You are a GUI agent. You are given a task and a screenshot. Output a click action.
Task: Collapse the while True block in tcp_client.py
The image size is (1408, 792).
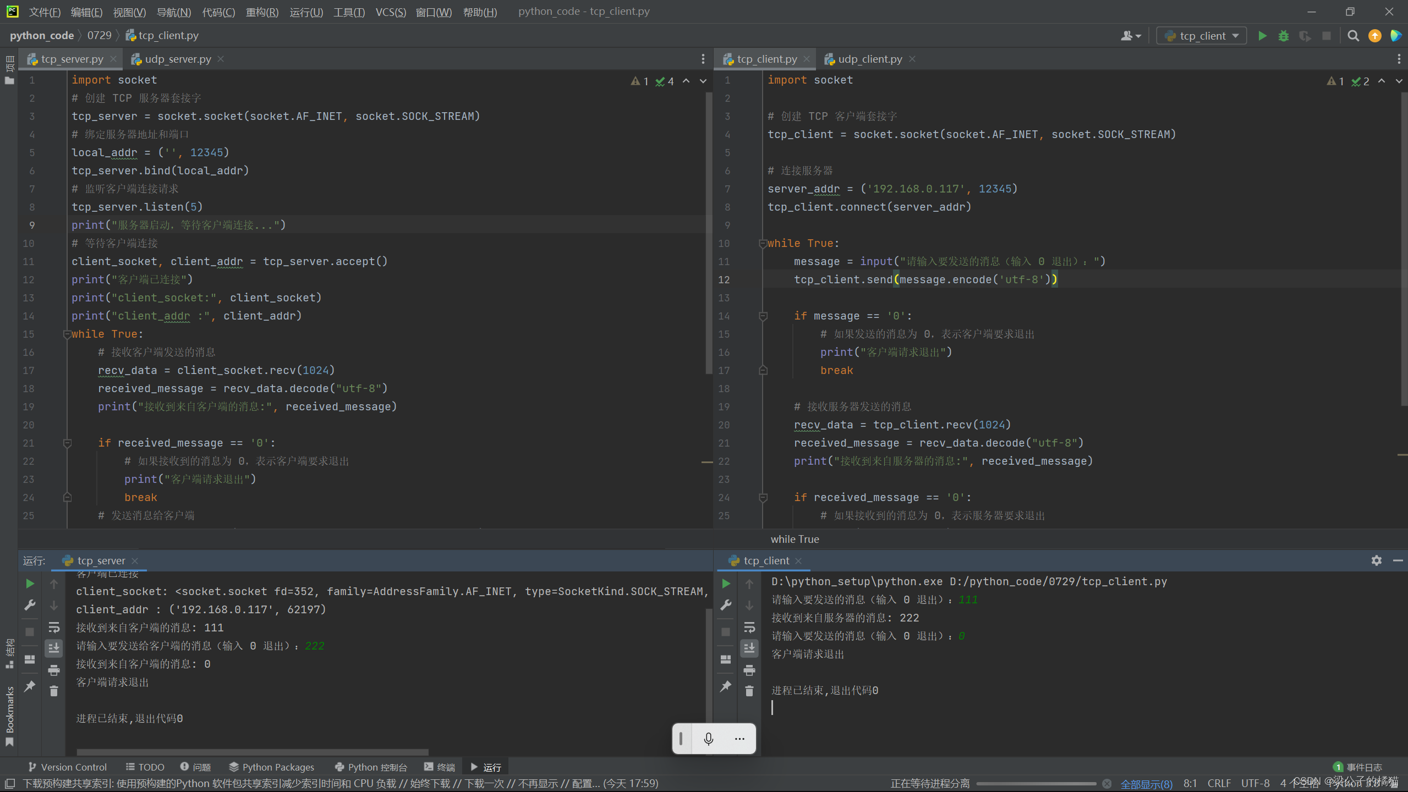[x=763, y=243]
